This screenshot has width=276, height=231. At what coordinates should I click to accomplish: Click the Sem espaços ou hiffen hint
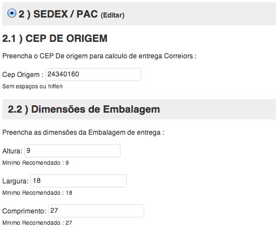[x=32, y=87]
